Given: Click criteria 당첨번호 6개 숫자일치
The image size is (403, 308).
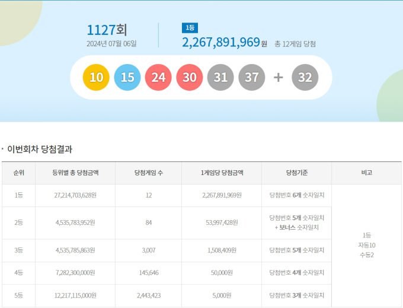Looking at the screenshot, I should [x=297, y=195].
